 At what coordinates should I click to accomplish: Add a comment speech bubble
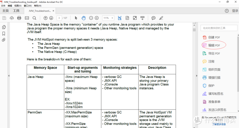click(154, 18)
